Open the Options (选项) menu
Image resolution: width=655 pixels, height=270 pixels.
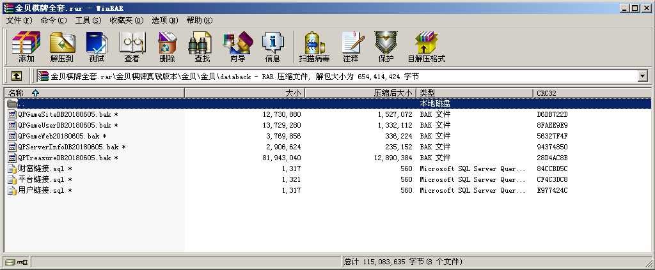164,20
